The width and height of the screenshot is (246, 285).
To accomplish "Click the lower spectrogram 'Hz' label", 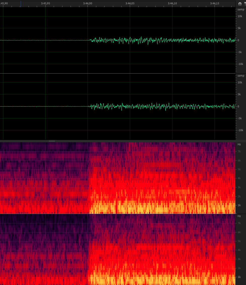I will [x=239, y=216].
